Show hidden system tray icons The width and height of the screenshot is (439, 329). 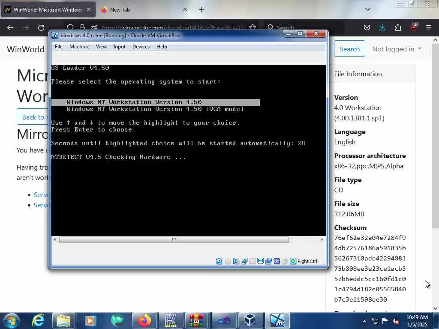364,321
